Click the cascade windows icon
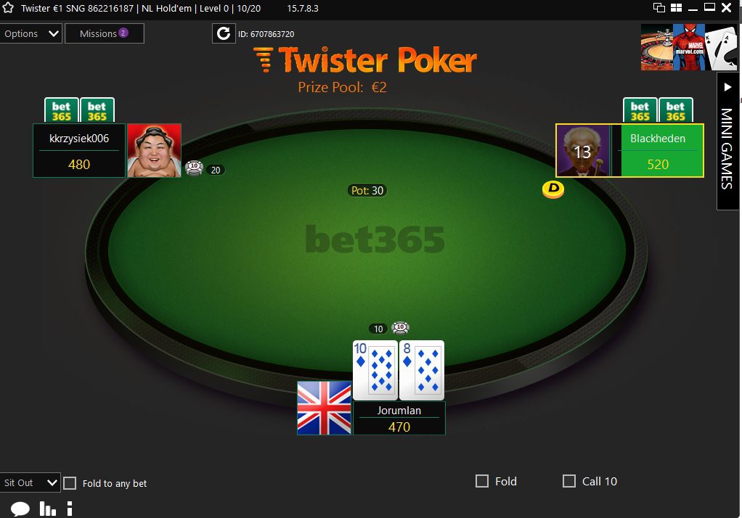This screenshot has width=742, height=518. coord(659,7)
